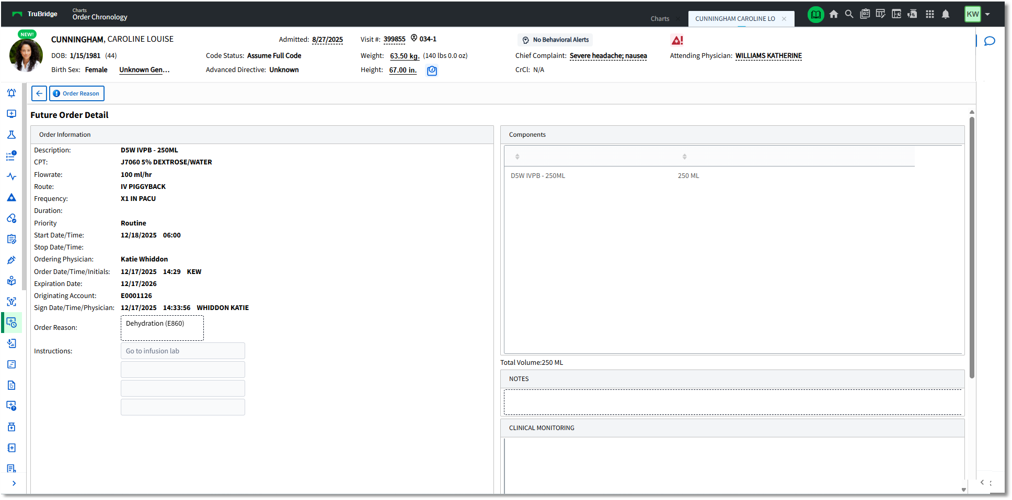Click the back arrow button
The image size is (1012, 500).
39,93
